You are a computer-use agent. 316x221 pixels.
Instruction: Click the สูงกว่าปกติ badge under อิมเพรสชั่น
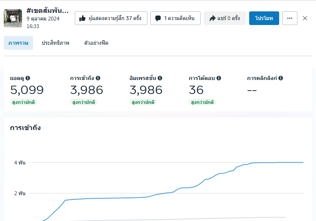click(143, 102)
